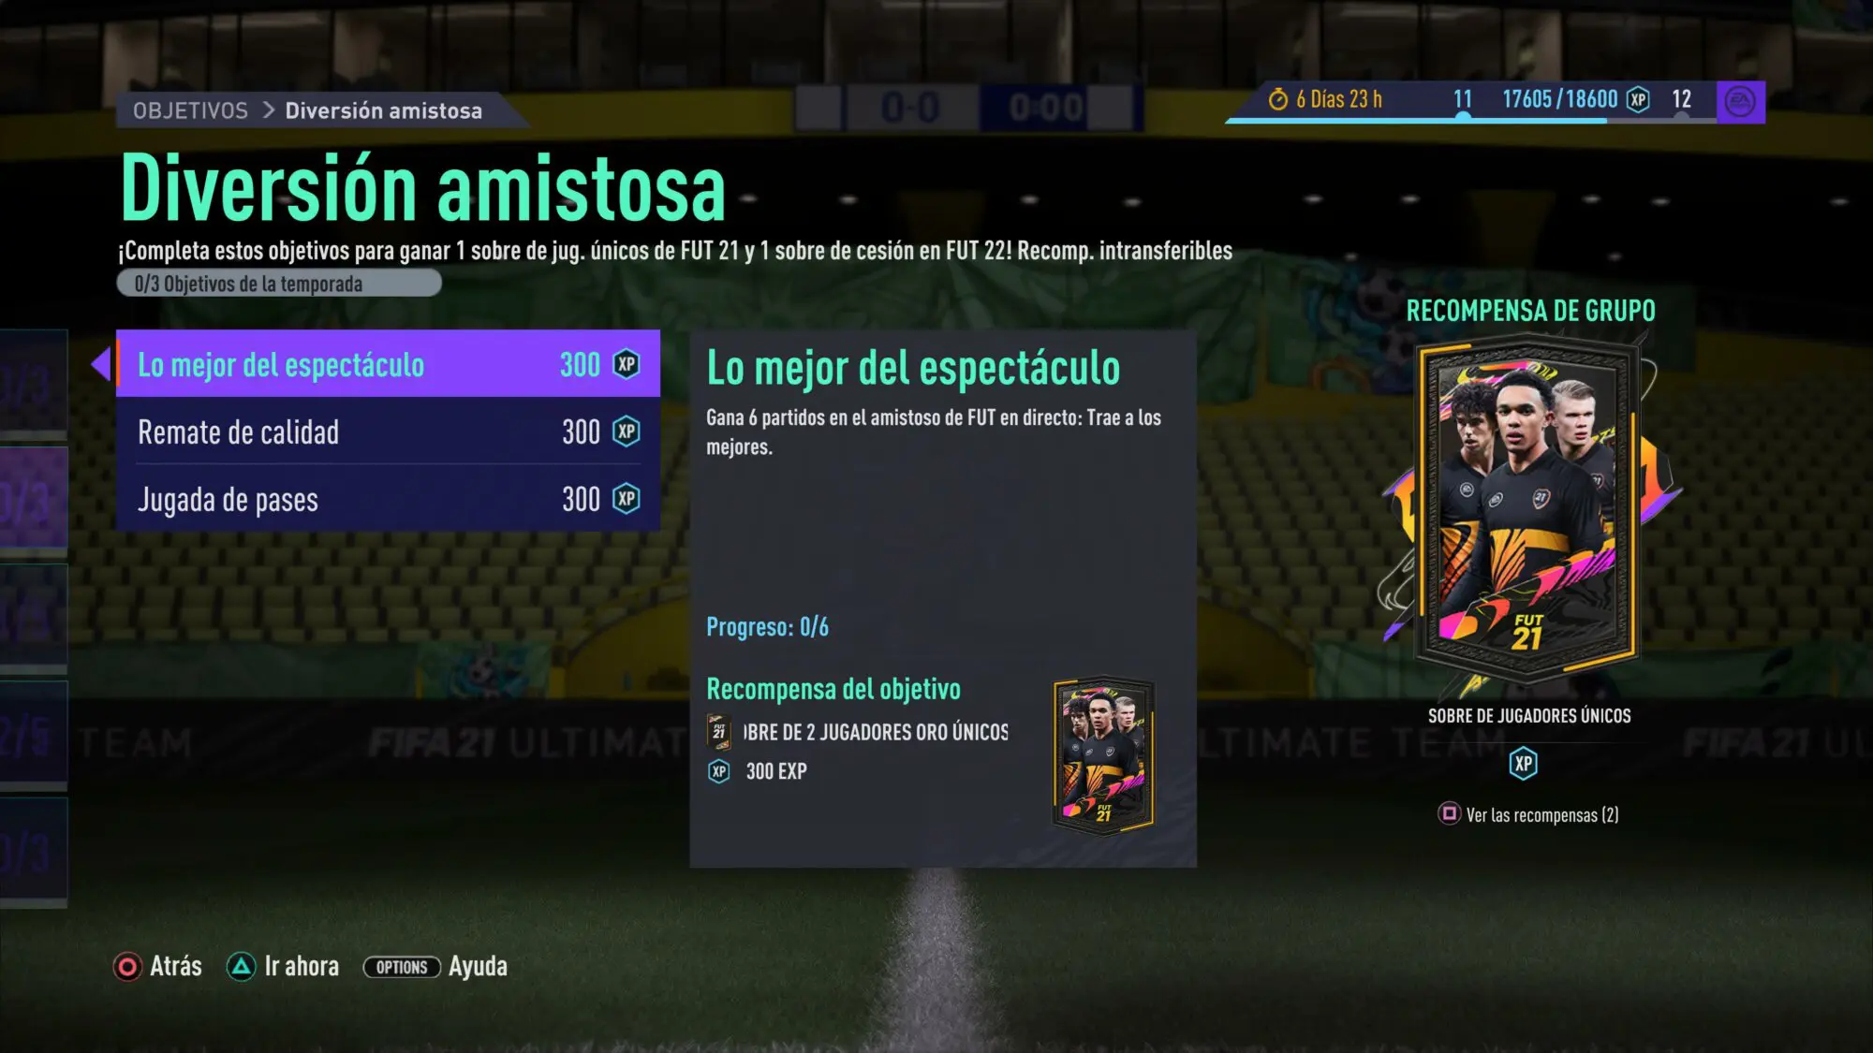1873x1053 pixels.
Task: Go back to OBJETIVOS breadcrumb
Action: 190,110
